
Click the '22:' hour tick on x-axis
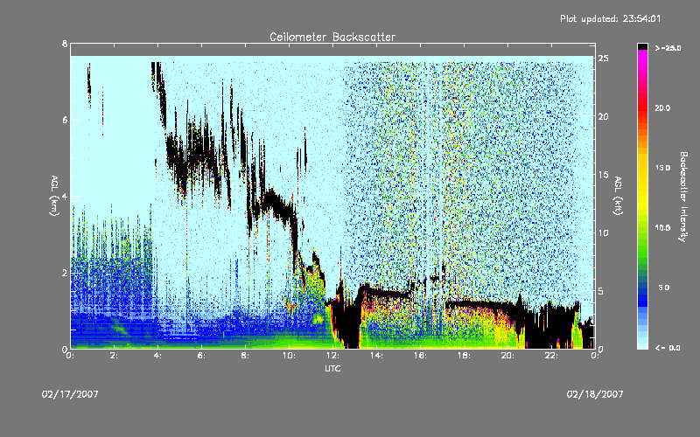tap(551, 356)
